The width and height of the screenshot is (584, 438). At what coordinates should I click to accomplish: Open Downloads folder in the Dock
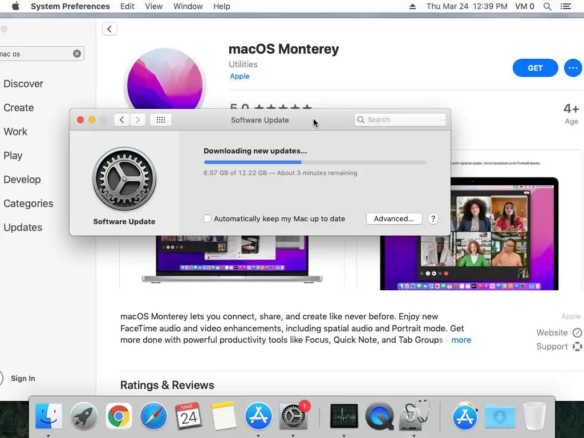[x=500, y=416]
